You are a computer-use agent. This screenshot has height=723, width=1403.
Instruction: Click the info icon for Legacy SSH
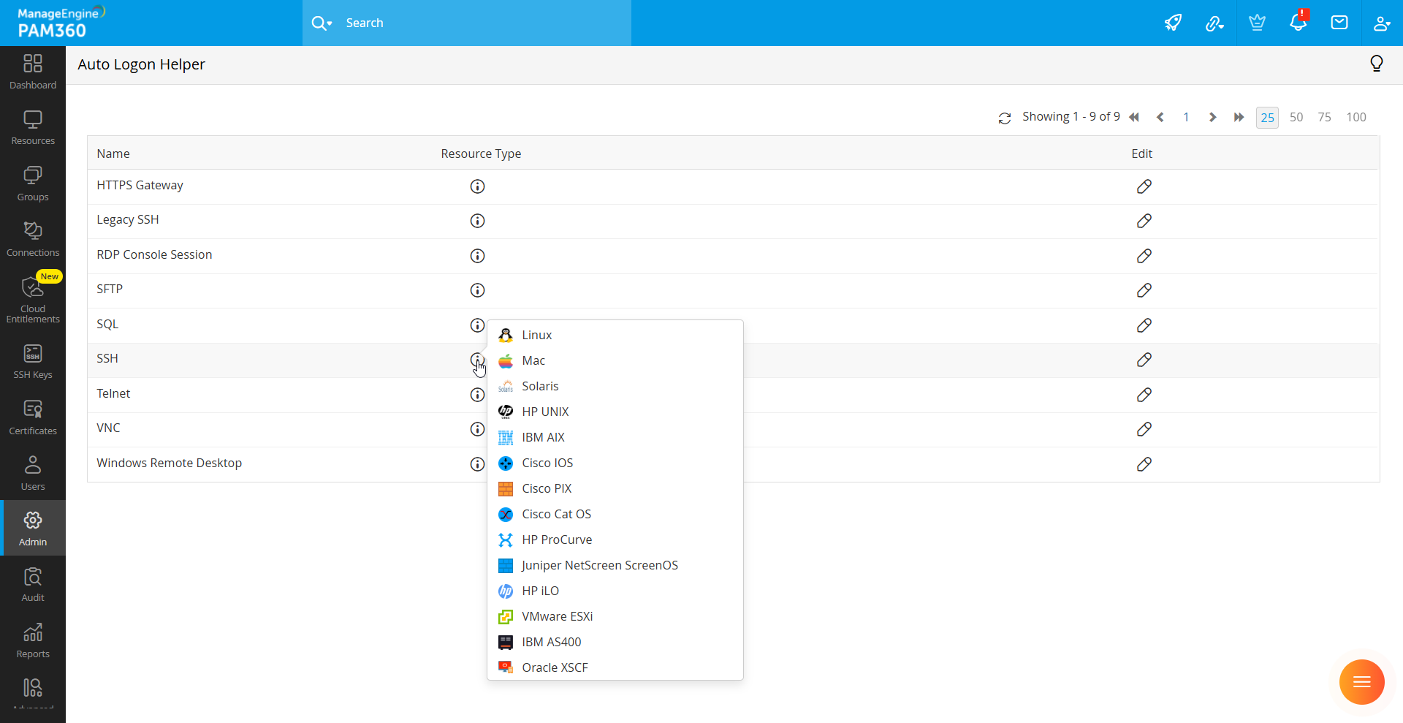[477, 221]
